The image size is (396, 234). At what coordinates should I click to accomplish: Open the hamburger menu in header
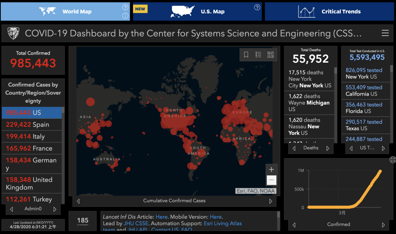tap(385, 33)
